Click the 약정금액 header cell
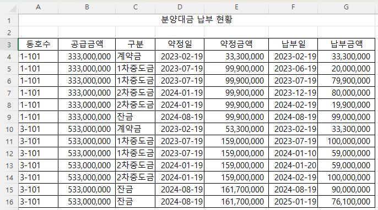This screenshot has height=210, width=378. pyautogui.click(x=236, y=45)
